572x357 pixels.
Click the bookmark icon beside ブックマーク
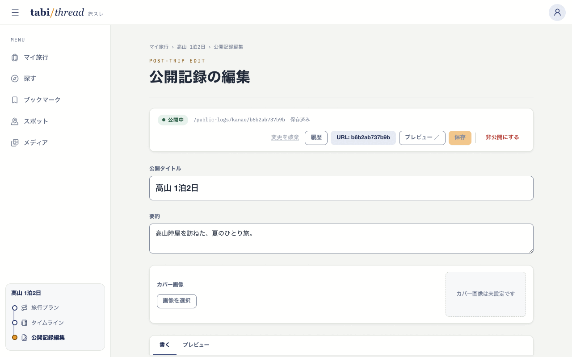[x=15, y=100]
